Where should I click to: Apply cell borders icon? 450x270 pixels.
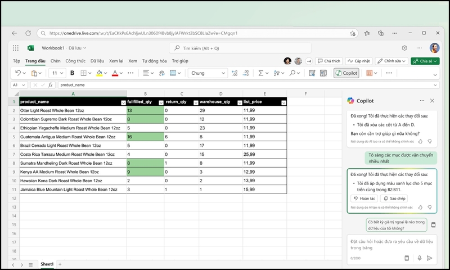(x=83, y=73)
